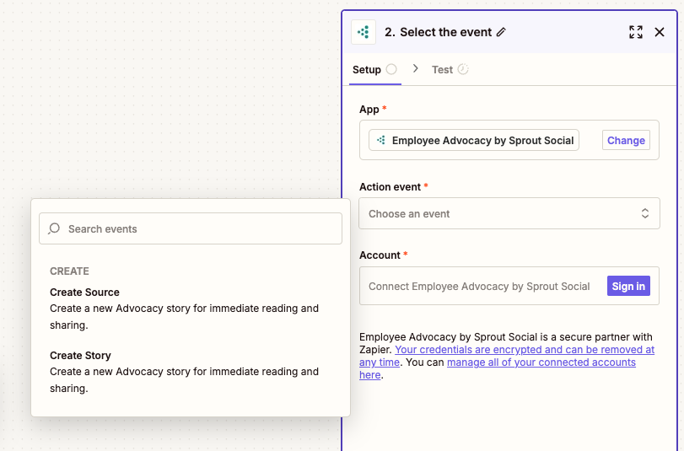Select the Create Story event
684x451 pixels.
click(191, 372)
